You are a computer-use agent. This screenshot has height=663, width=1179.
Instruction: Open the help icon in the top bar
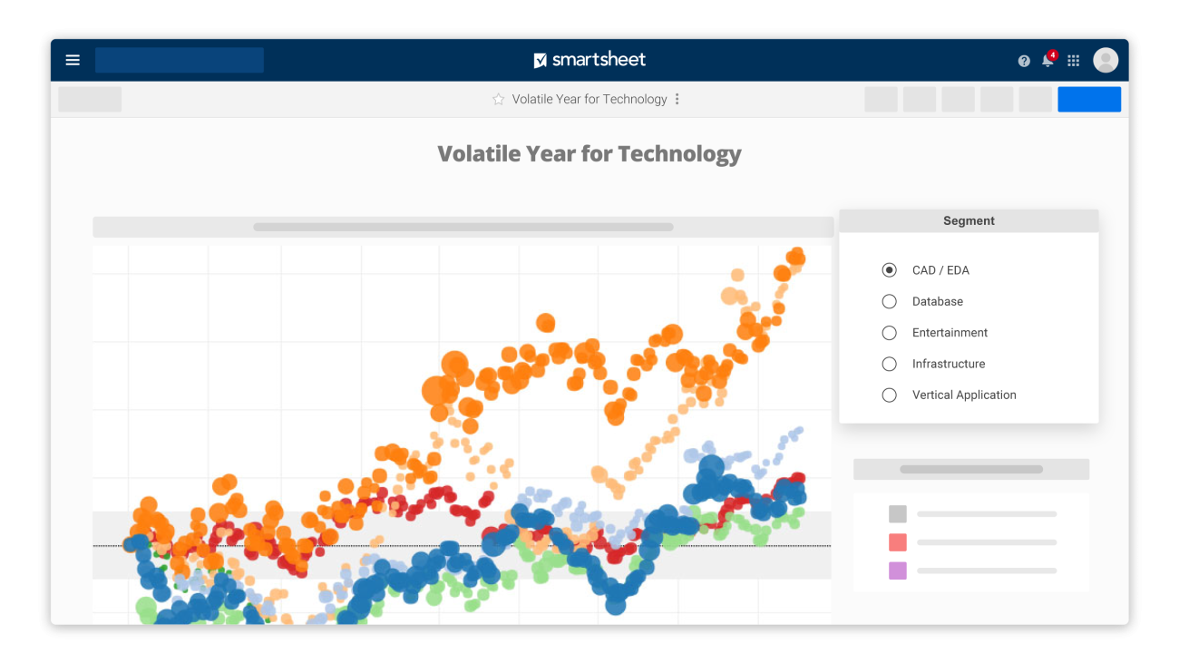[1023, 60]
